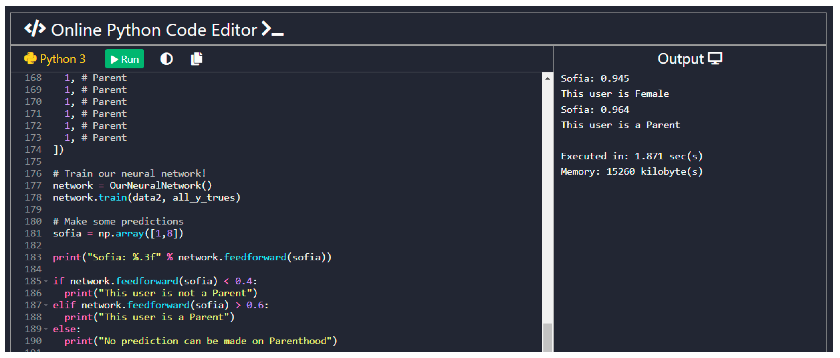
Task: Place cursor in the sofia np.array line
Action: (118, 233)
